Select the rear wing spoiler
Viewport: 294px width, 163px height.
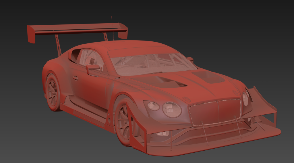pos(78,29)
